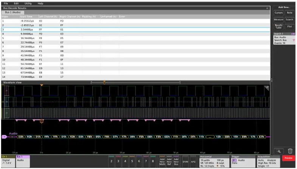Screen dimensions: 297x169
Task: Turn on channel 2
Action: click(111, 161)
